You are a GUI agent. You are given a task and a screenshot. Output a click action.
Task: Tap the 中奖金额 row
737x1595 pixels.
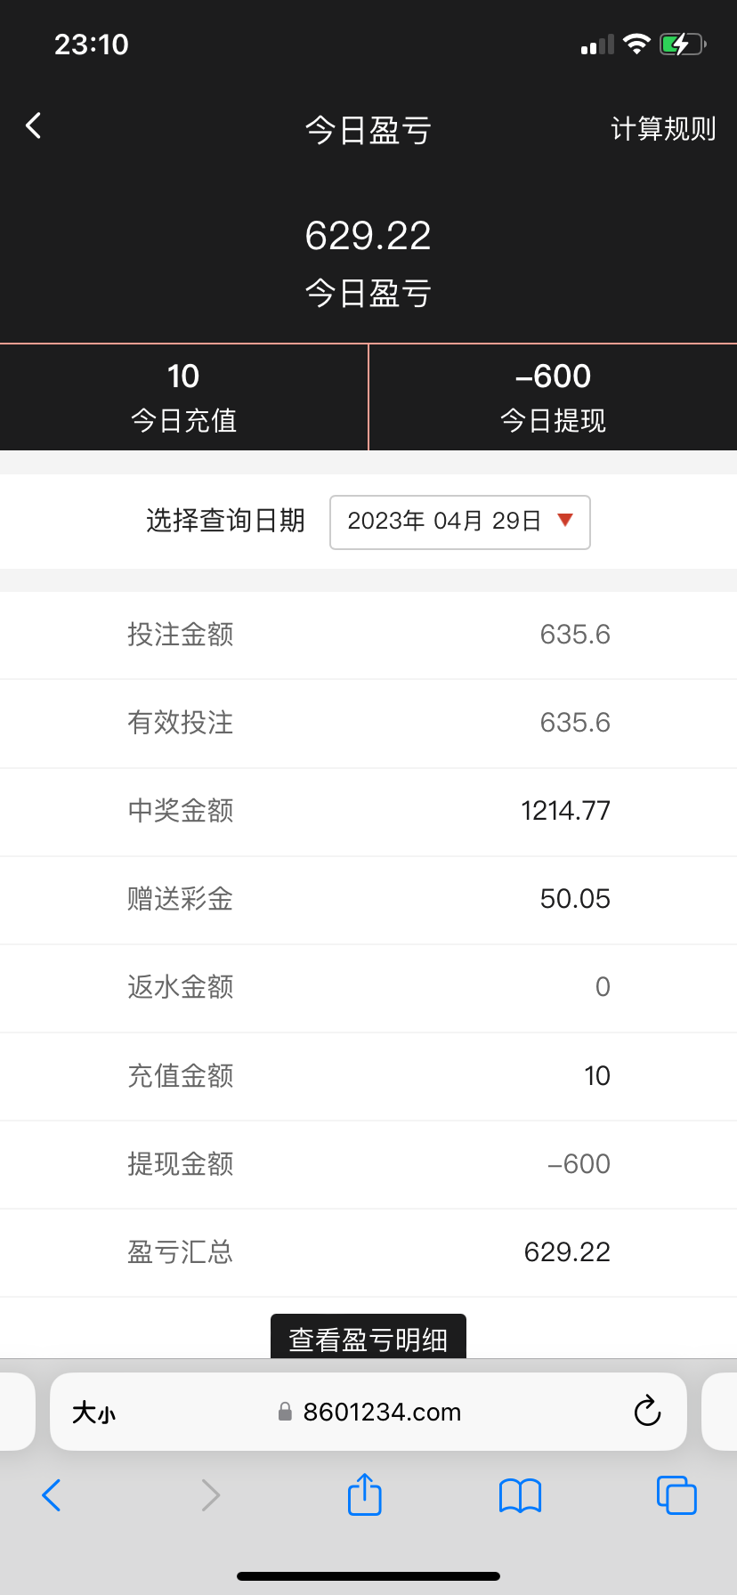[368, 811]
